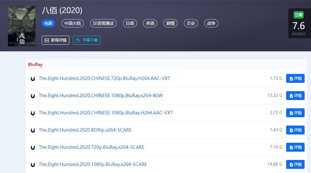Select the 中国大陆 region tag
Image resolution: width=311 pixels, height=173 pixels.
(72, 23)
